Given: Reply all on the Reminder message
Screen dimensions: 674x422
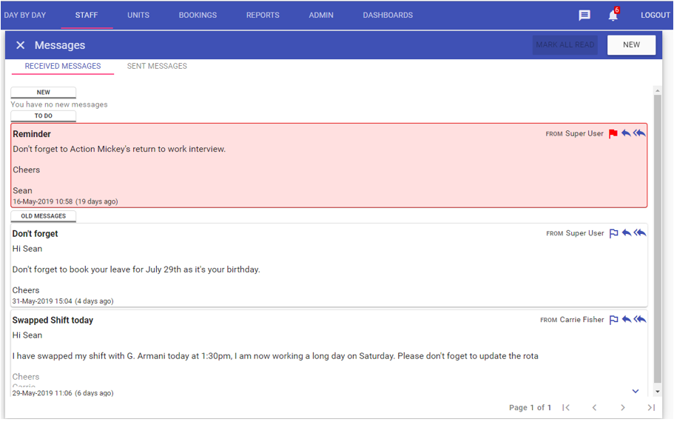Looking at the screenshot, I should coord(640,133).
